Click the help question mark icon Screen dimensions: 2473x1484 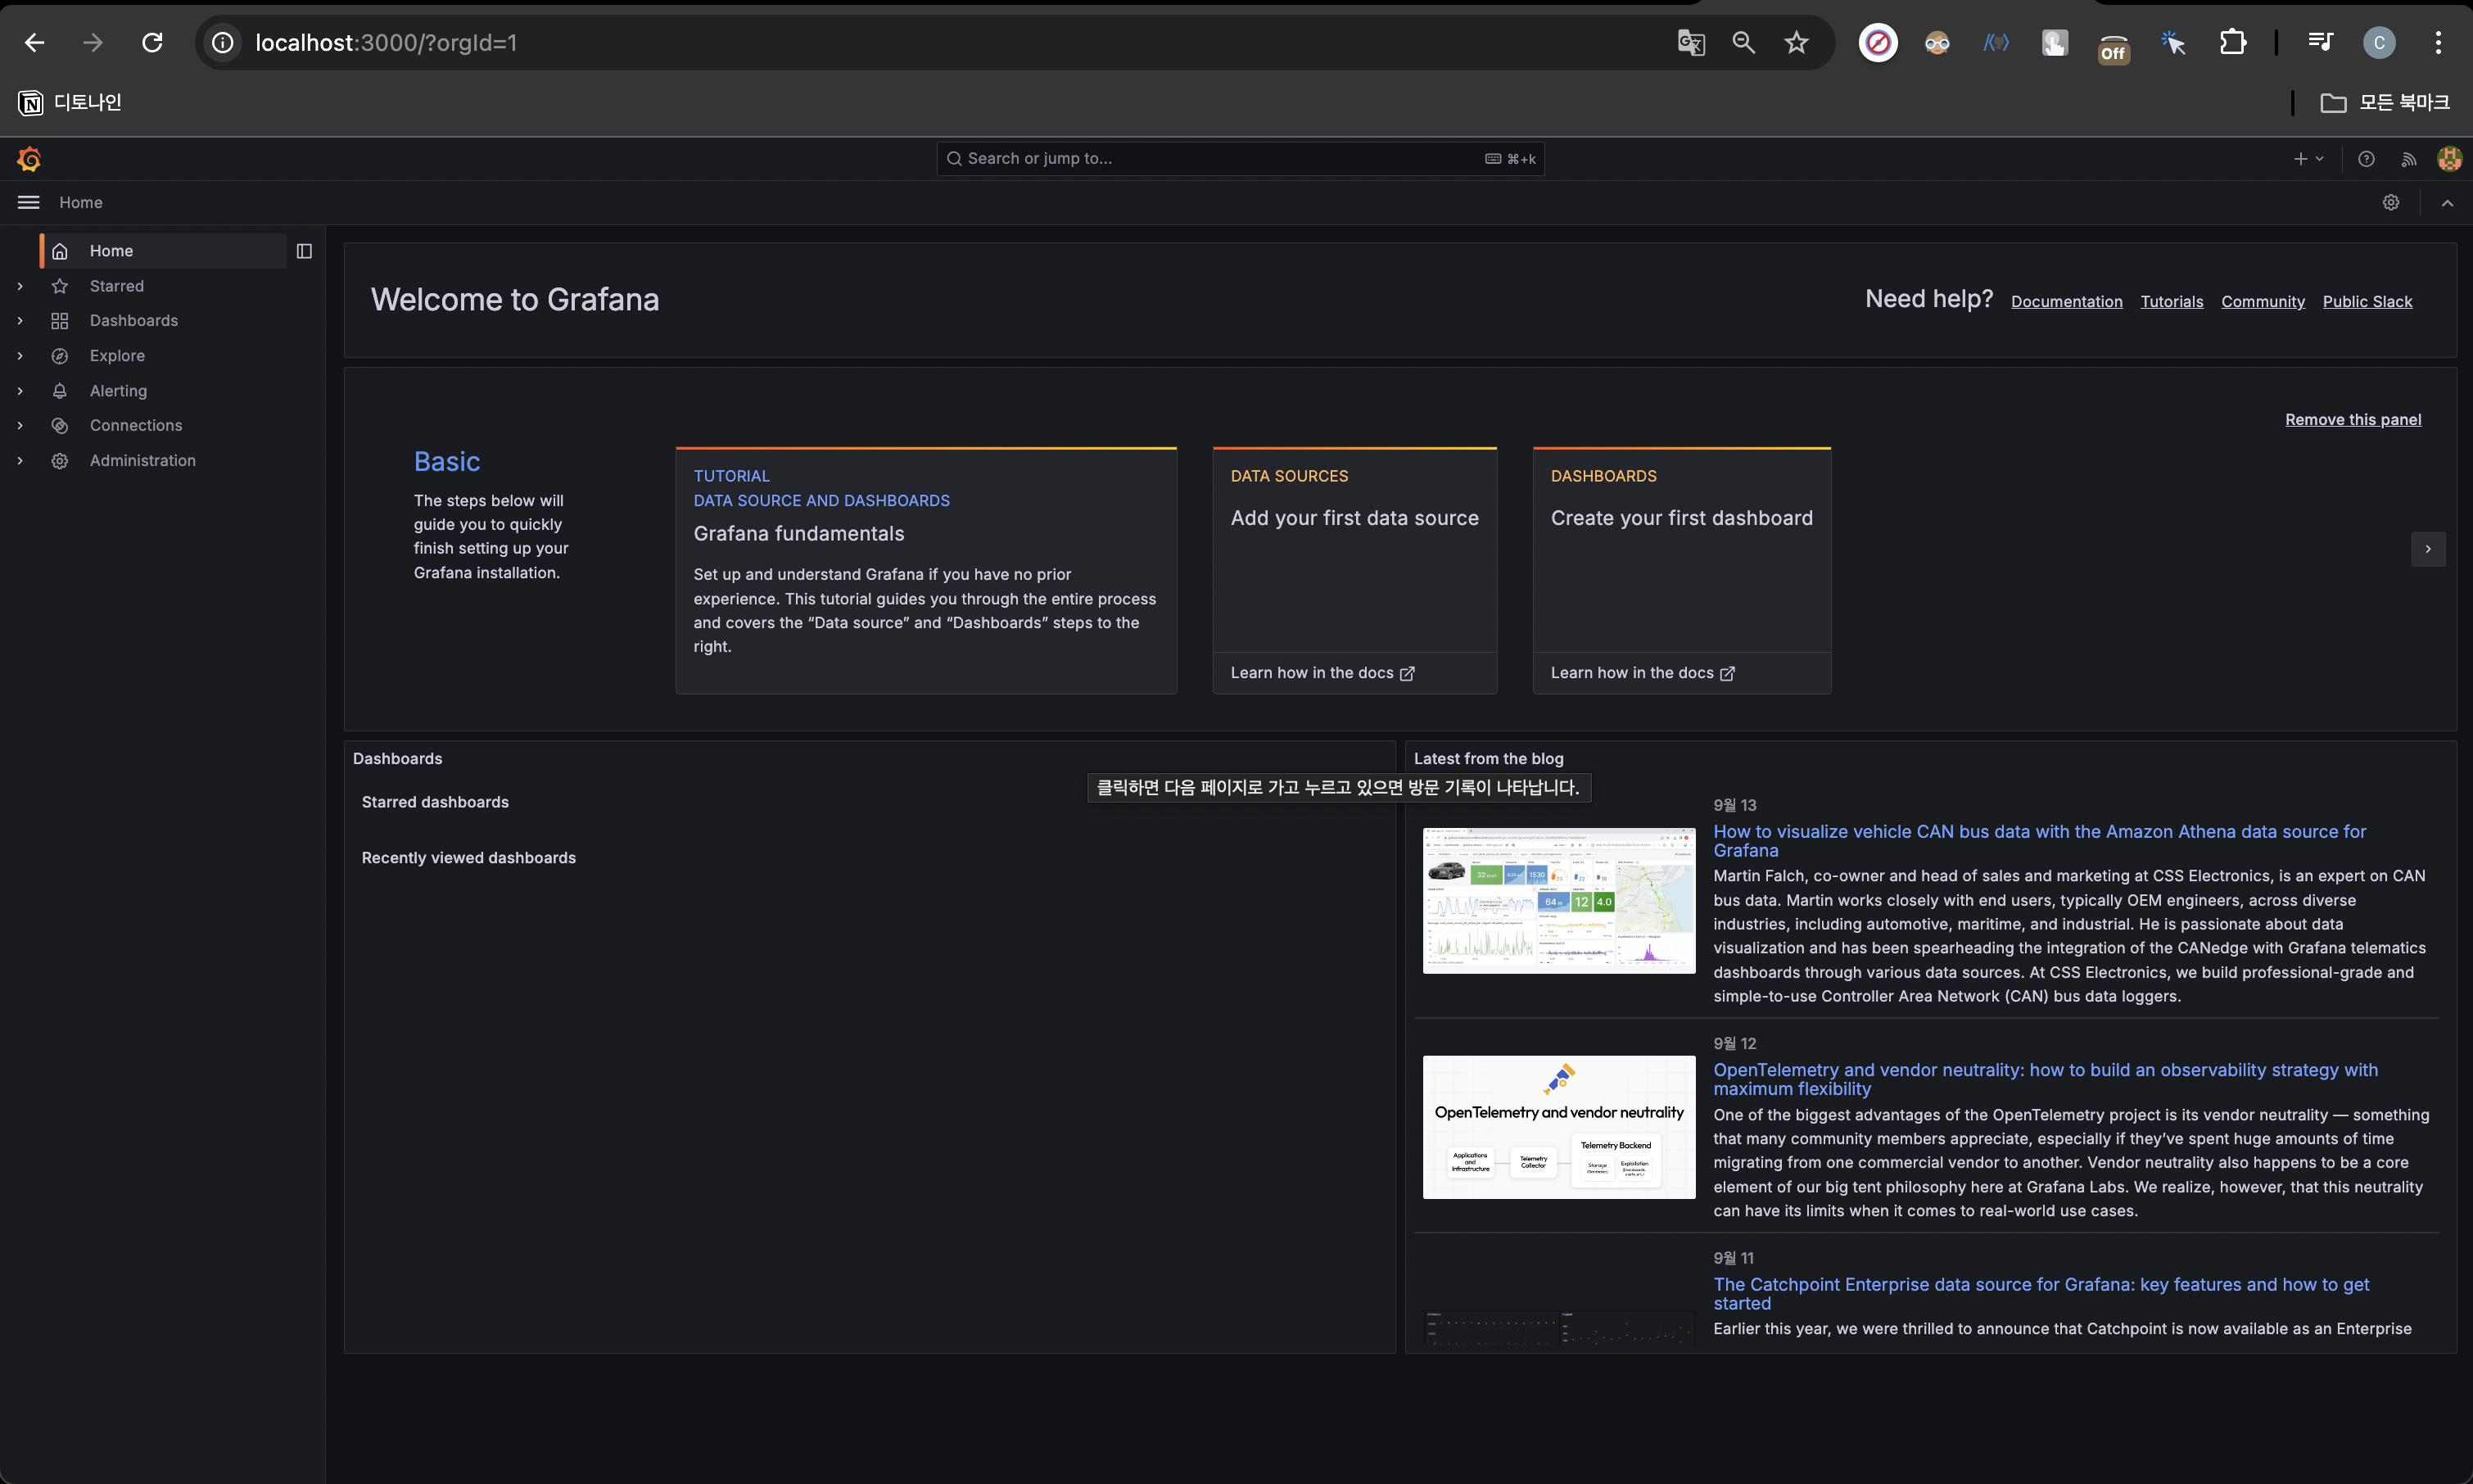coord(2366,159)
